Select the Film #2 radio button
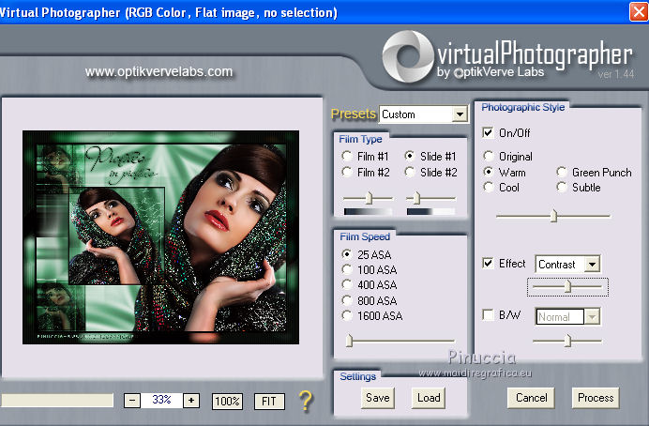This screenshot has height=426, width=649. [x=346, y=172]
